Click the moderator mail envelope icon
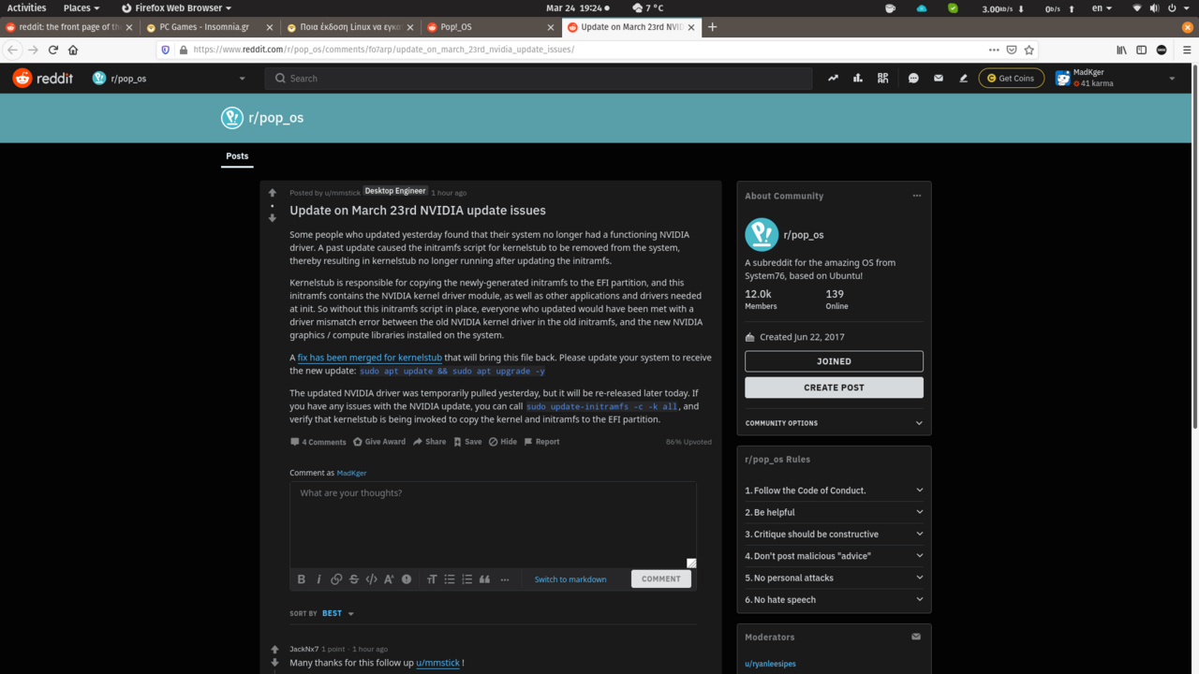 916,637
